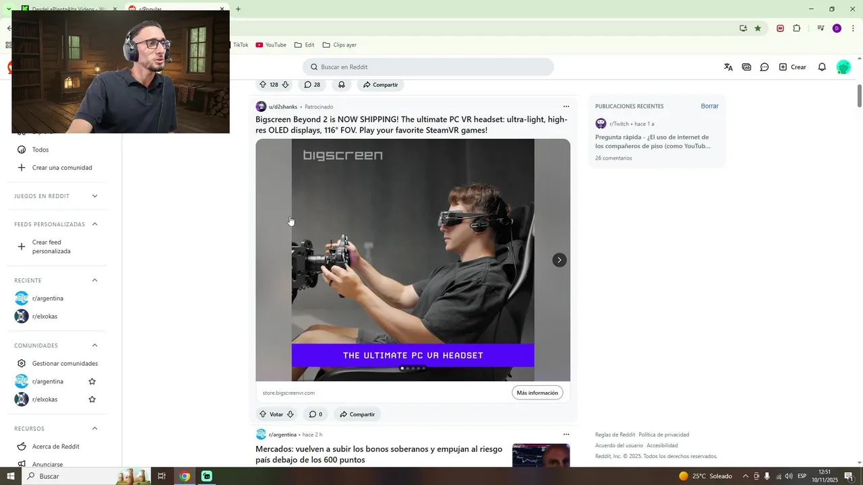863x485 pixels.
Task: Open the Chrome extensions puzzle icon
Action: [x=797, y=28]
